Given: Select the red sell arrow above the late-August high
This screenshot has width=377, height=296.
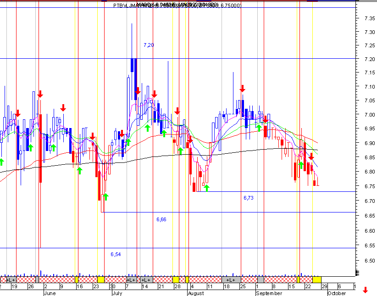Looking at the screenshot, I should pos(242,88).
